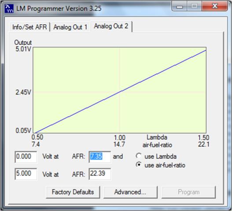Screen dimensions: 232x211
Task: Focus the AFR field showing 7.35
Action: tap(99, 157)
